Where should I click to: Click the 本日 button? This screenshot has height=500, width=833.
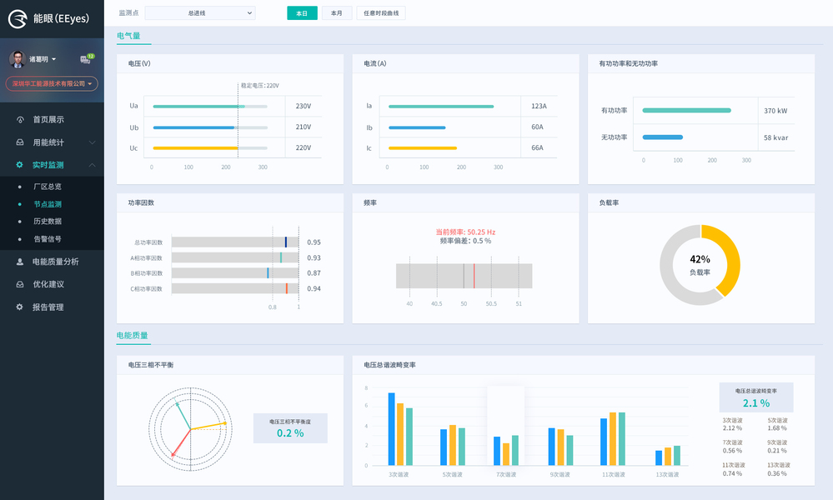tap(303, 13)
